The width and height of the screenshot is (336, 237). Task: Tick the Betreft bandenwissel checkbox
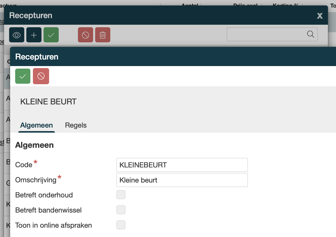click(x=121, y=210)
